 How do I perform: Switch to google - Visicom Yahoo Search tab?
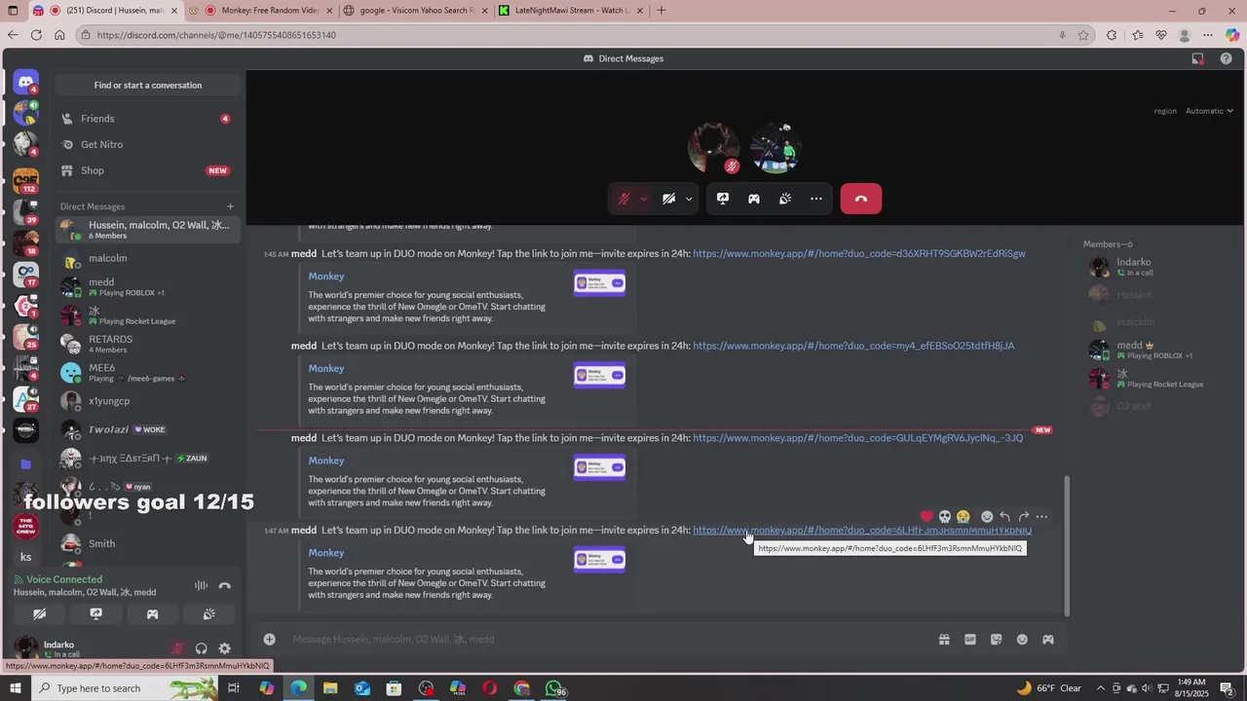tap(414, 11)
